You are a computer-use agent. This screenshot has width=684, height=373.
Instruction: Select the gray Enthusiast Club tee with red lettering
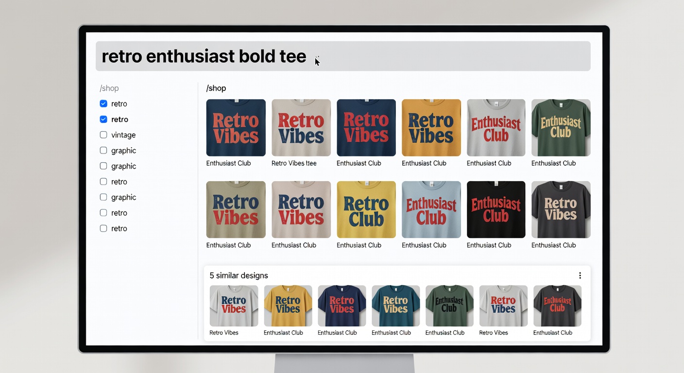click(496, 128)
